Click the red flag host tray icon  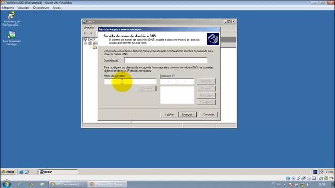point(291,184)
